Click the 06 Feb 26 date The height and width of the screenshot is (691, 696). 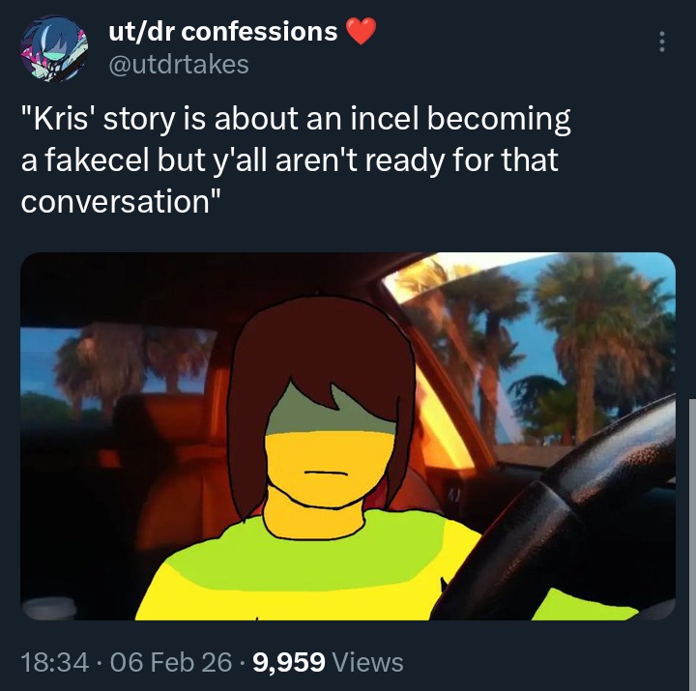point(170,662)
